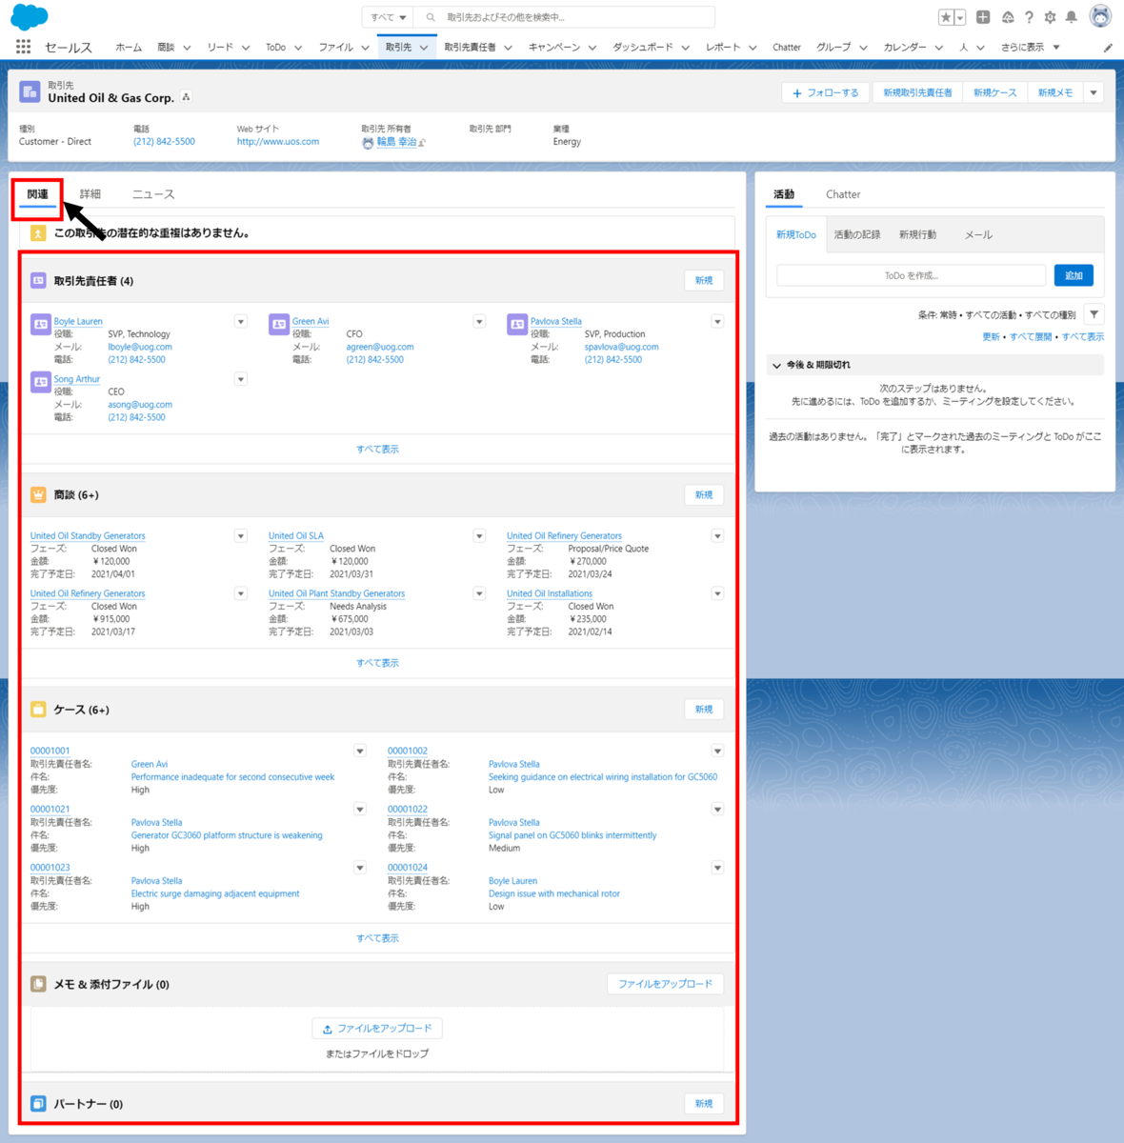Open the favorites star icon
1124x1143 pixels.
(x=946, y=17)
